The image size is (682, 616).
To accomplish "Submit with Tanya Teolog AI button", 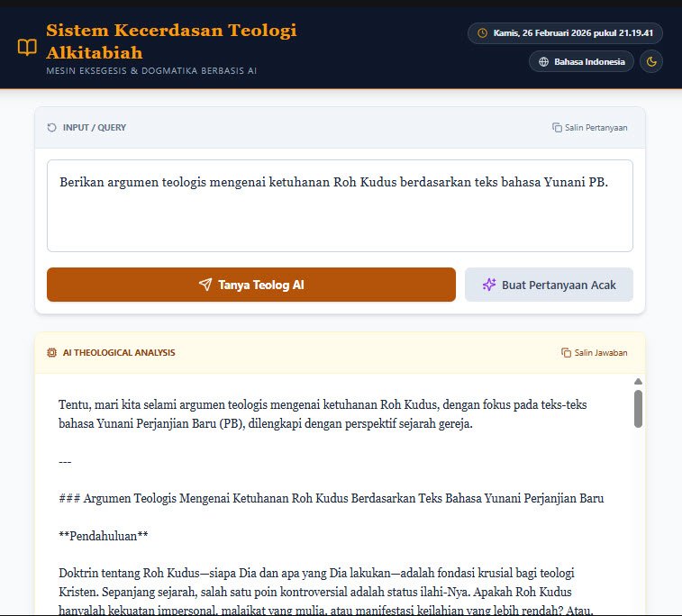I will (x=251, y=285).
